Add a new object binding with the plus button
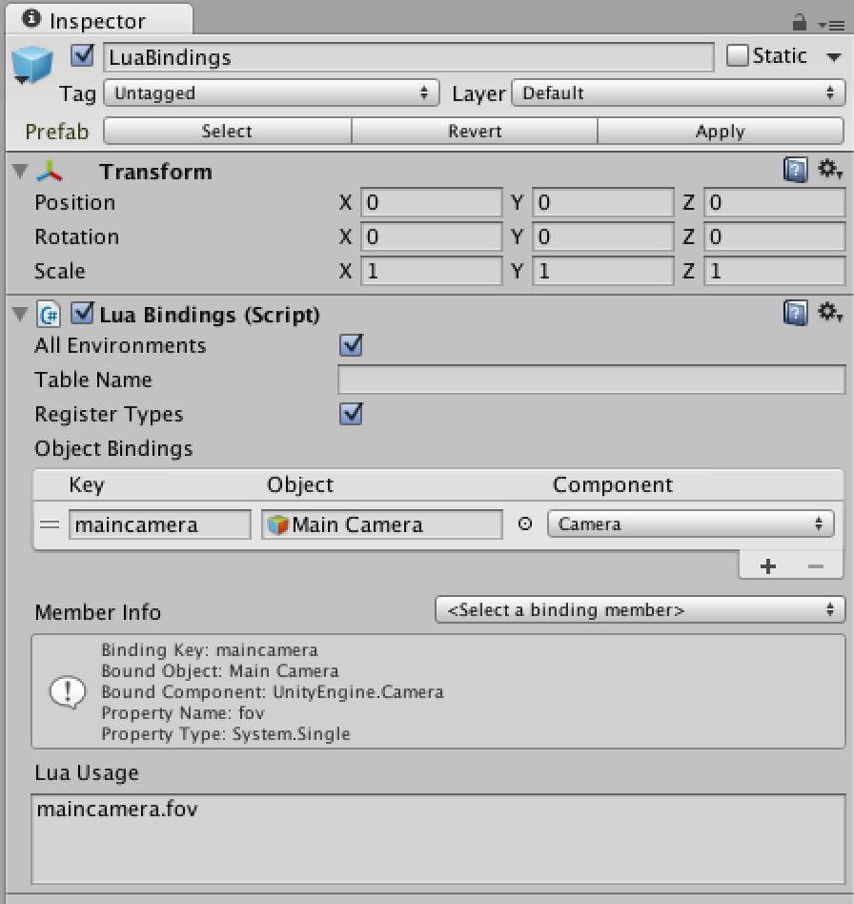The width and height of the screenshot is (854, 904). 767,565
